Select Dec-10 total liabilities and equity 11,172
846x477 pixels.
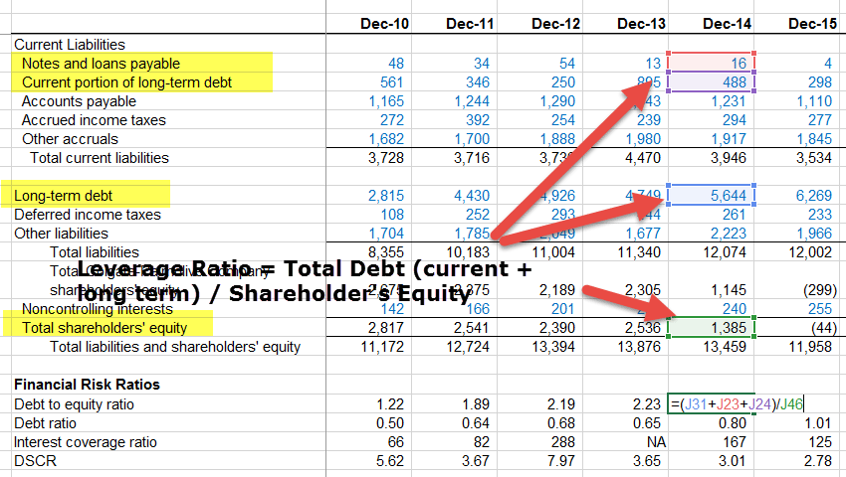coord(382,346)
